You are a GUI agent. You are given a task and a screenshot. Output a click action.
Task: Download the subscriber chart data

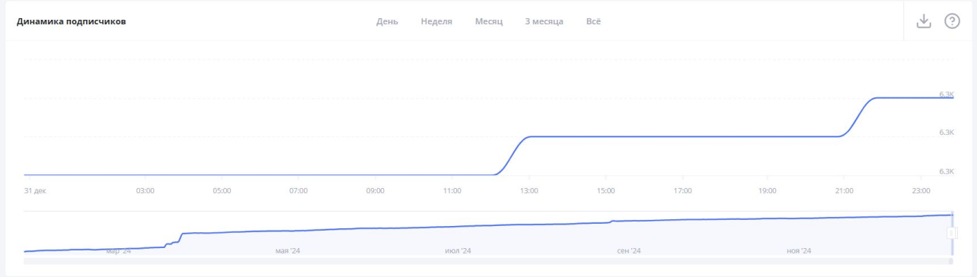pos(924,21)
